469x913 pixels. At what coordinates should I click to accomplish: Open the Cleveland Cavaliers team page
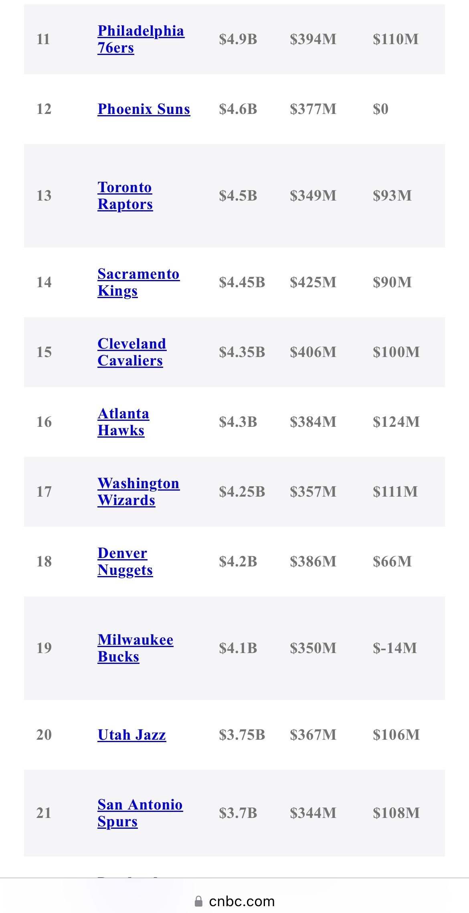click(131, 352)
